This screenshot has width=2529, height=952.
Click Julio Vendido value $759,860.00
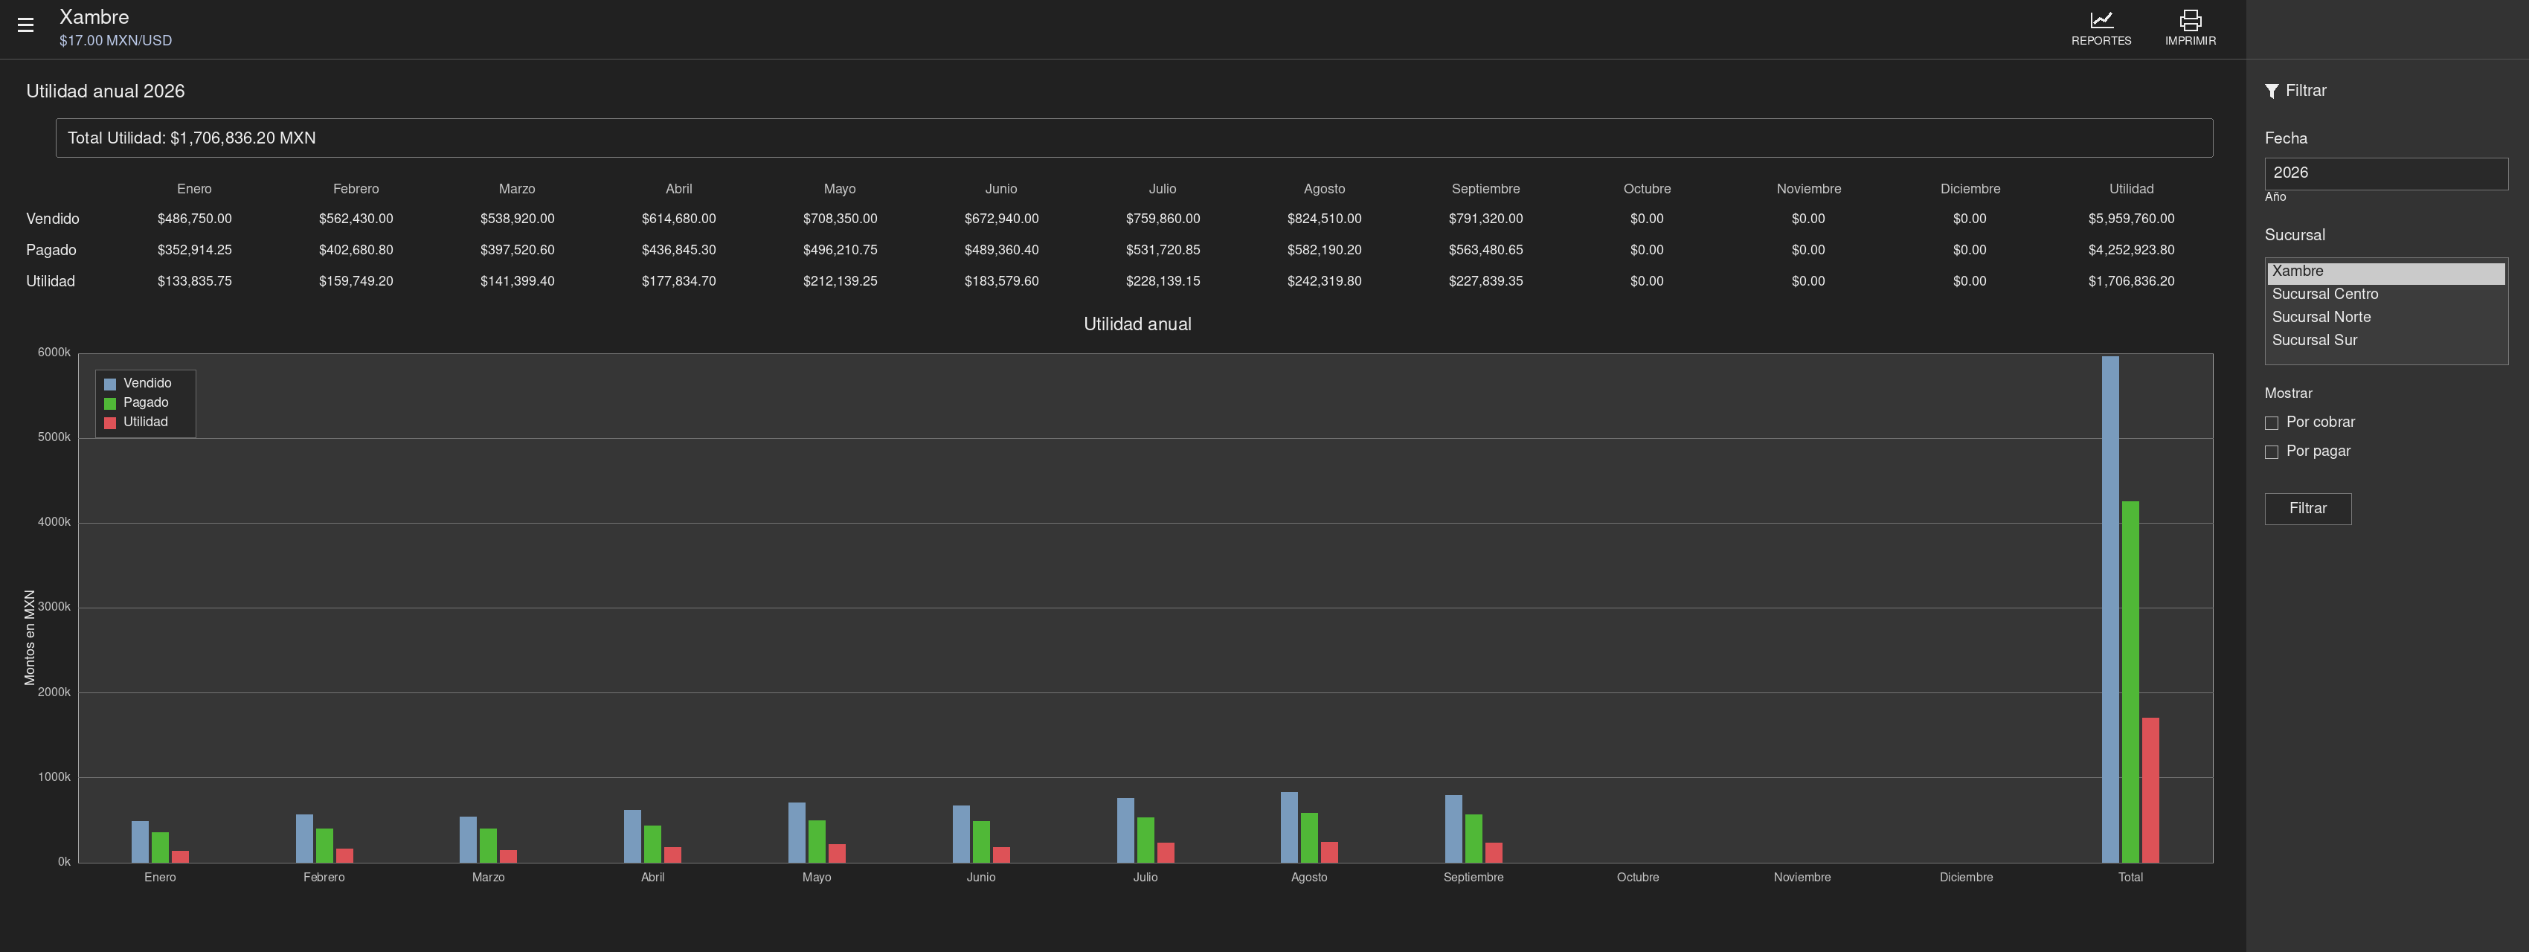(1163, 219)
